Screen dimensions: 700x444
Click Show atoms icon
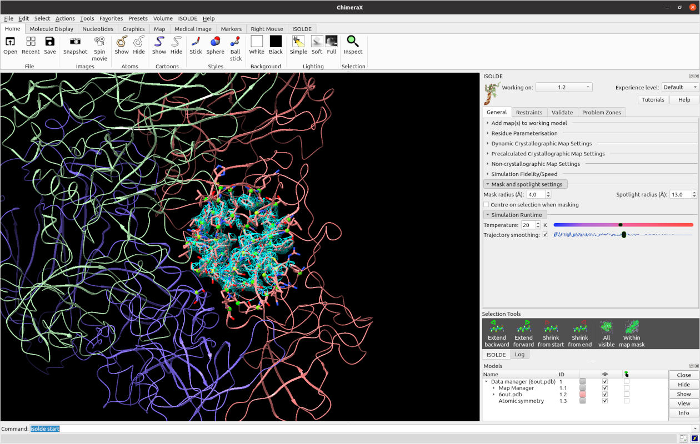click(x=122, y=46)
